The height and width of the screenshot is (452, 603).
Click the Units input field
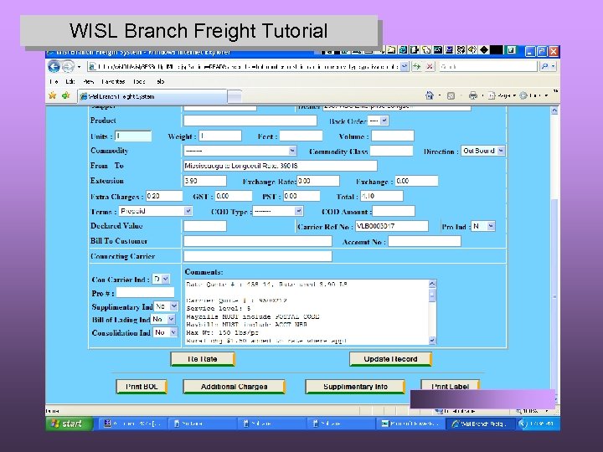(x=133, y=136)
